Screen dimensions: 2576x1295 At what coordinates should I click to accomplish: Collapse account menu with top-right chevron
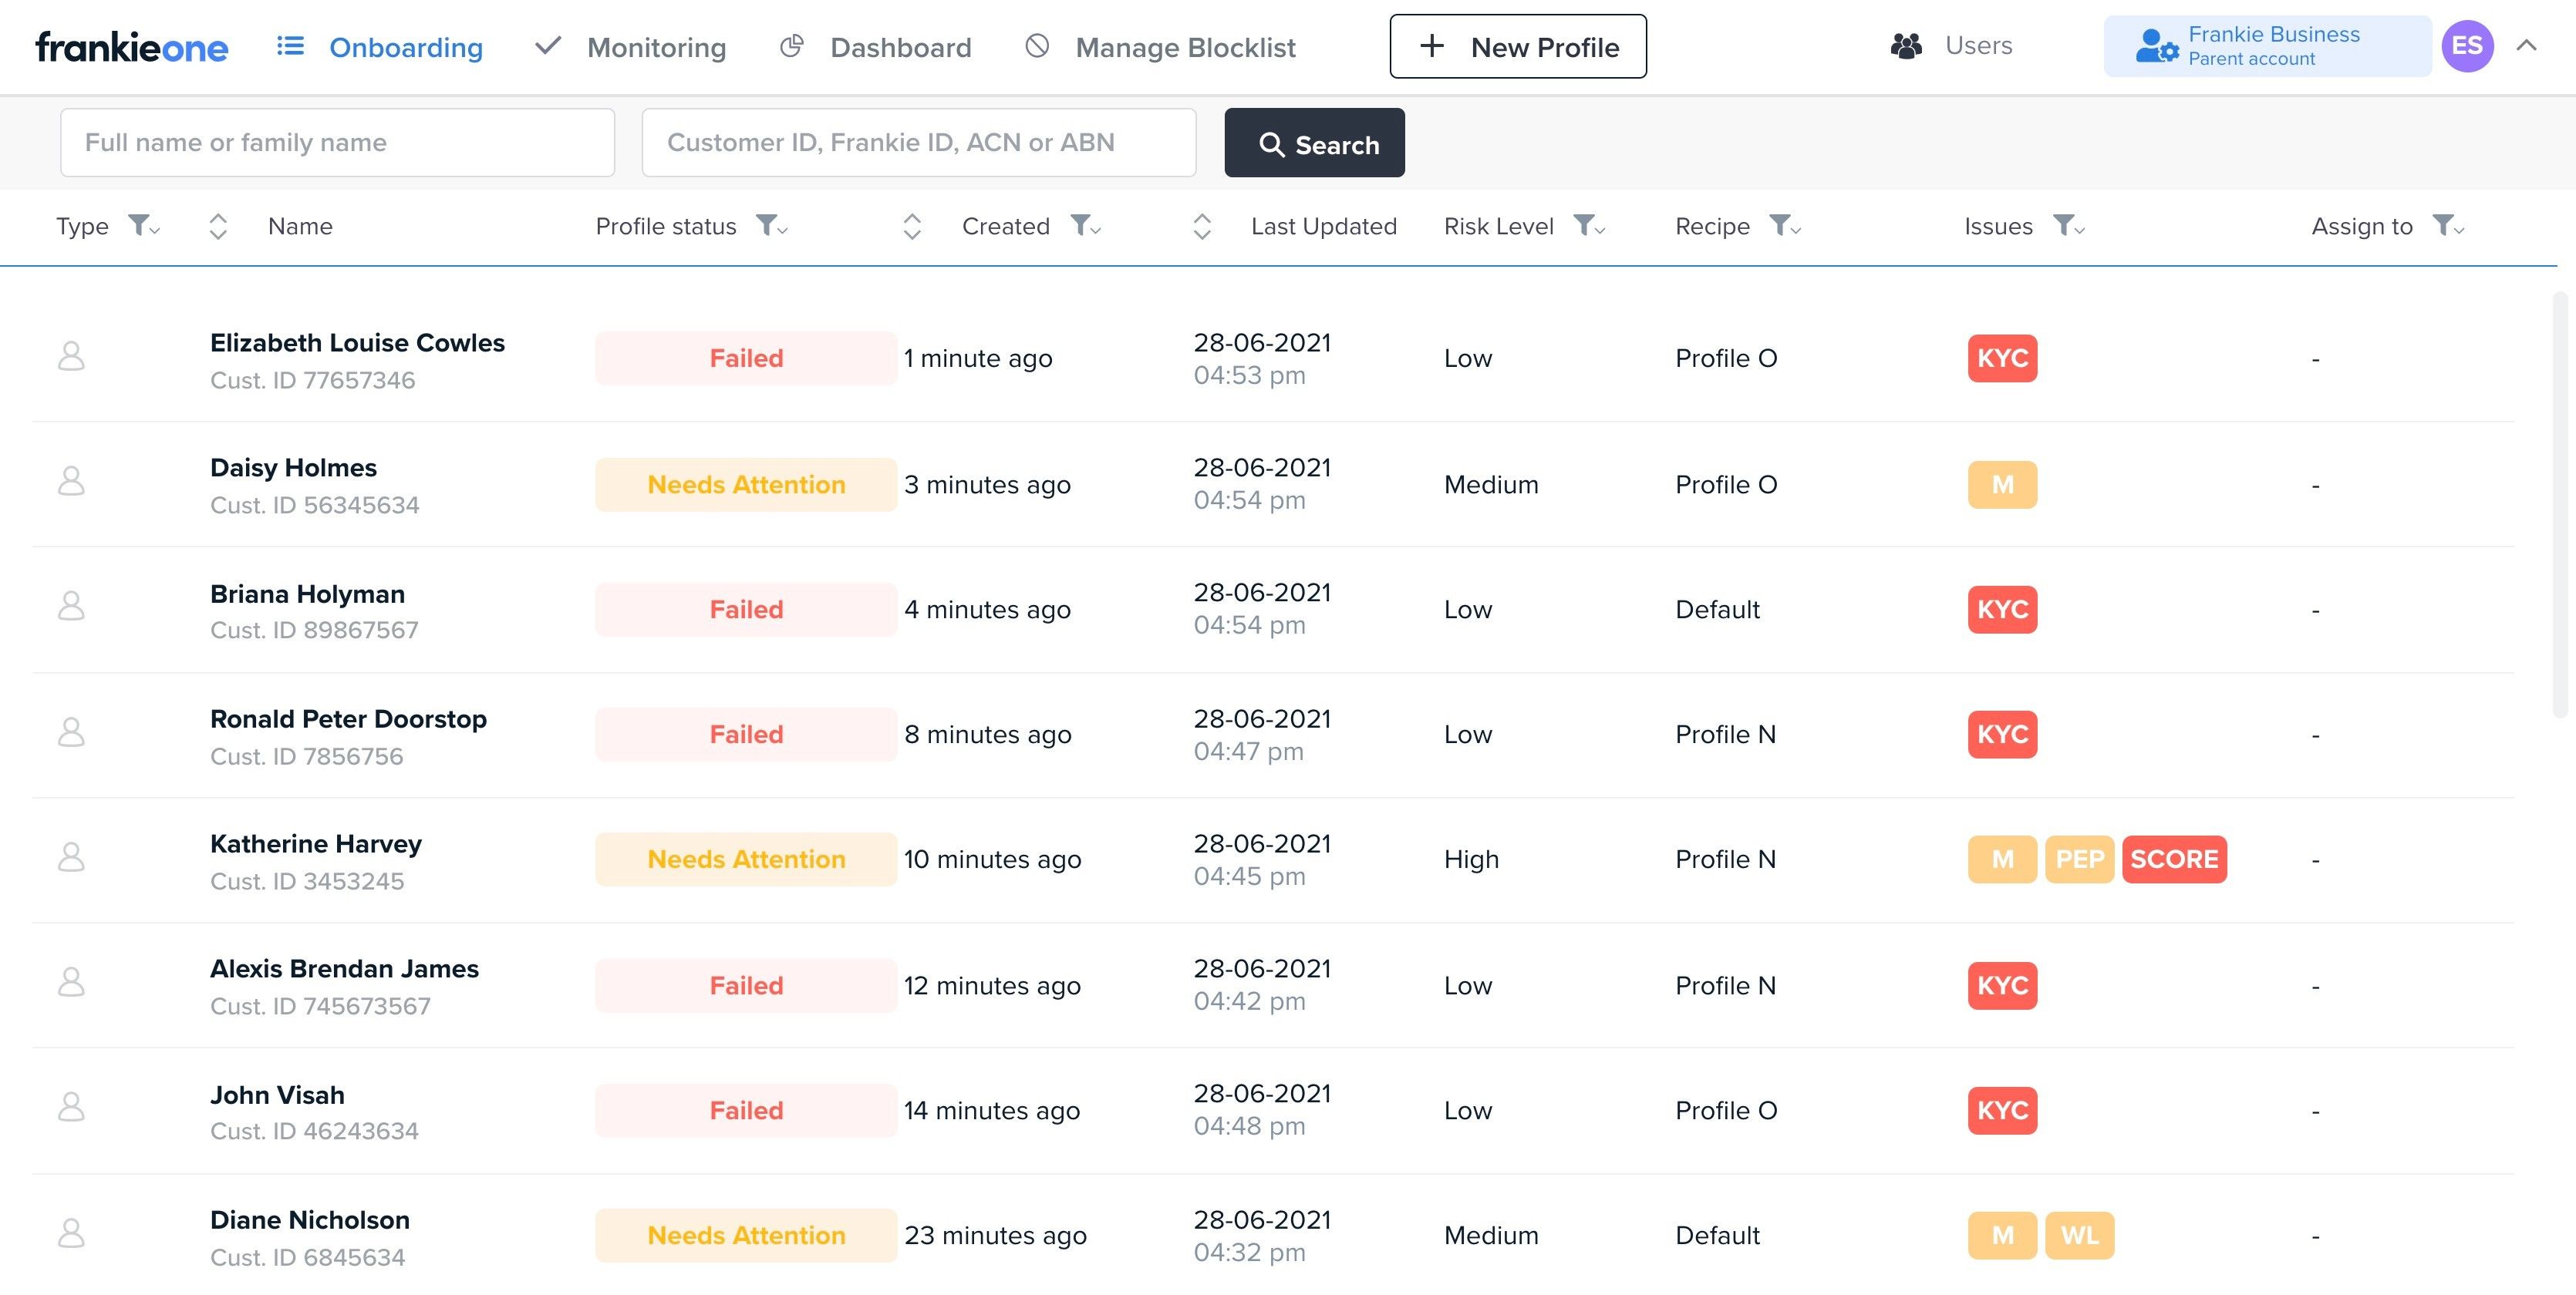pyautogui.click(x=2526, y=46)
